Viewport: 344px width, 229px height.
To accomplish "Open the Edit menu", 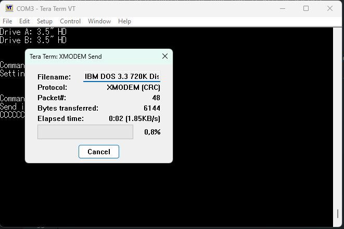I will [x=24, y=21].
